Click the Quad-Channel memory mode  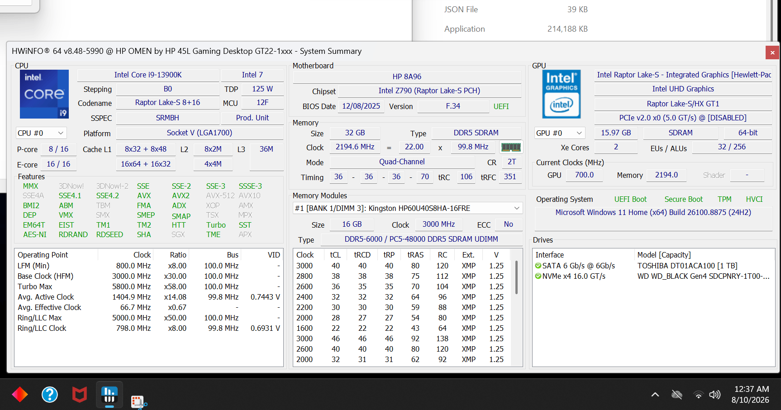tap(402, 162)
